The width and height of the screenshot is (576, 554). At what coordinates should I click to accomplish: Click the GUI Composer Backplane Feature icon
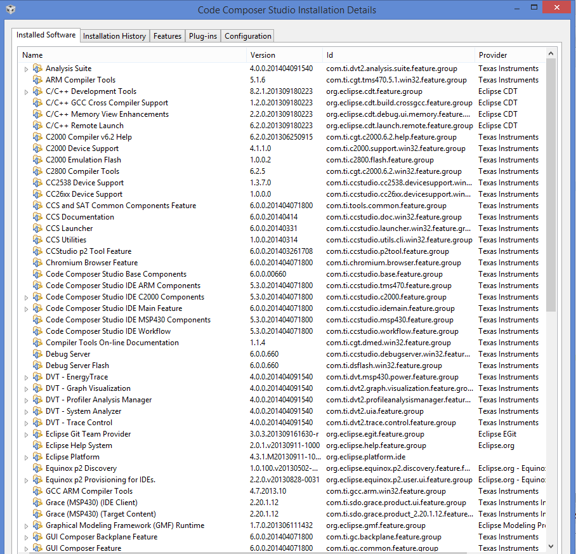pos(37,537)
